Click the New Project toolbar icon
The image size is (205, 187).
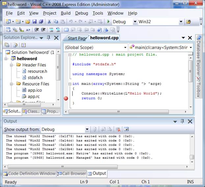pos(8,22)
